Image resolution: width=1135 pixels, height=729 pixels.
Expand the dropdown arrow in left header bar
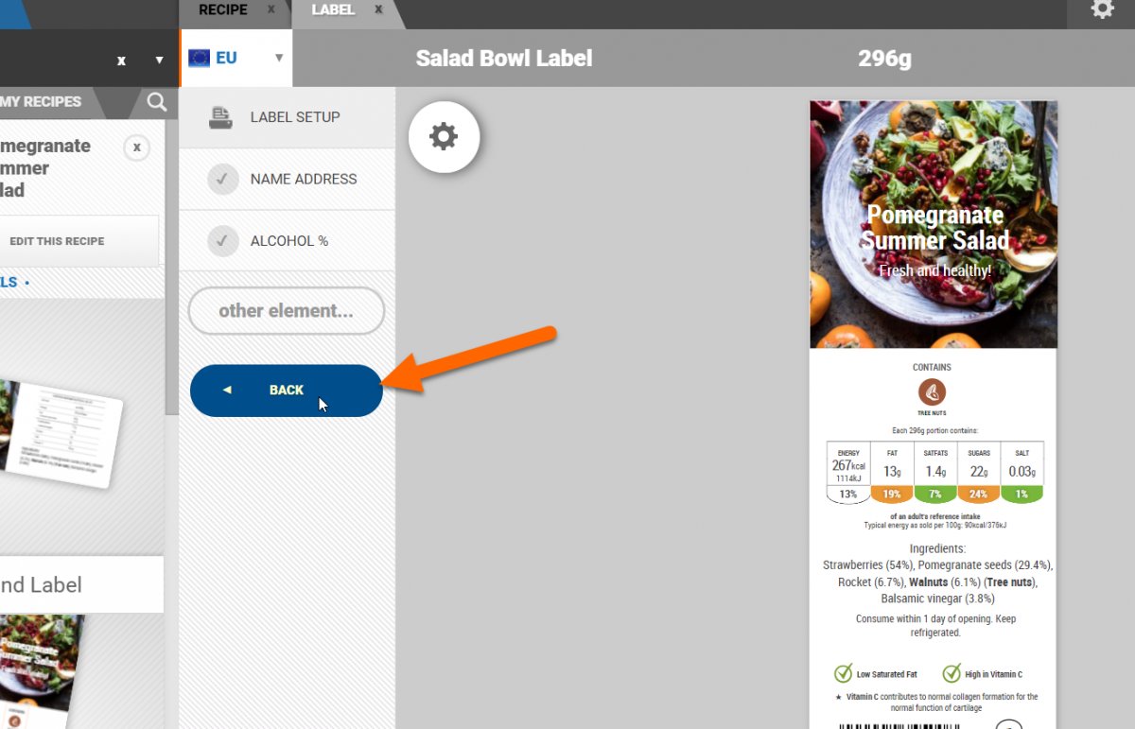tap(159, 61)
